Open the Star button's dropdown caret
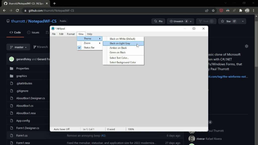This screenshot has width=258, height=145. pyautogui.click(x=242, y=21)
